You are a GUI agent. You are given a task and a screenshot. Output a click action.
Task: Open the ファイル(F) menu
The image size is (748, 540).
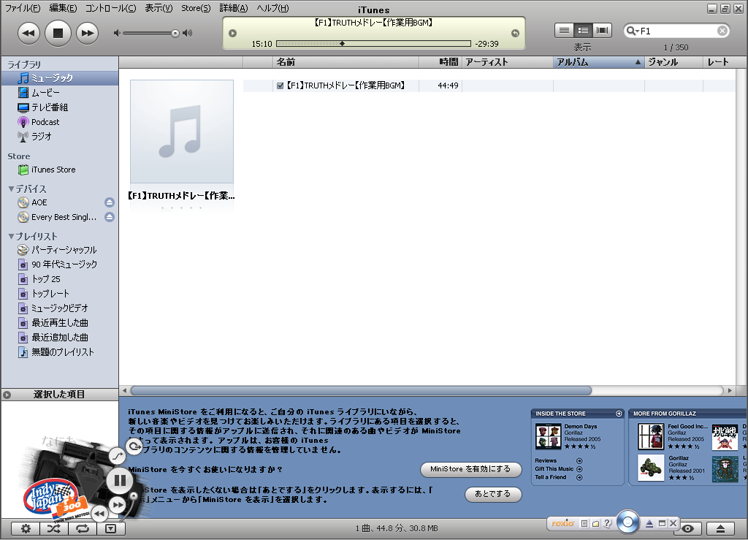pos(23,8)
